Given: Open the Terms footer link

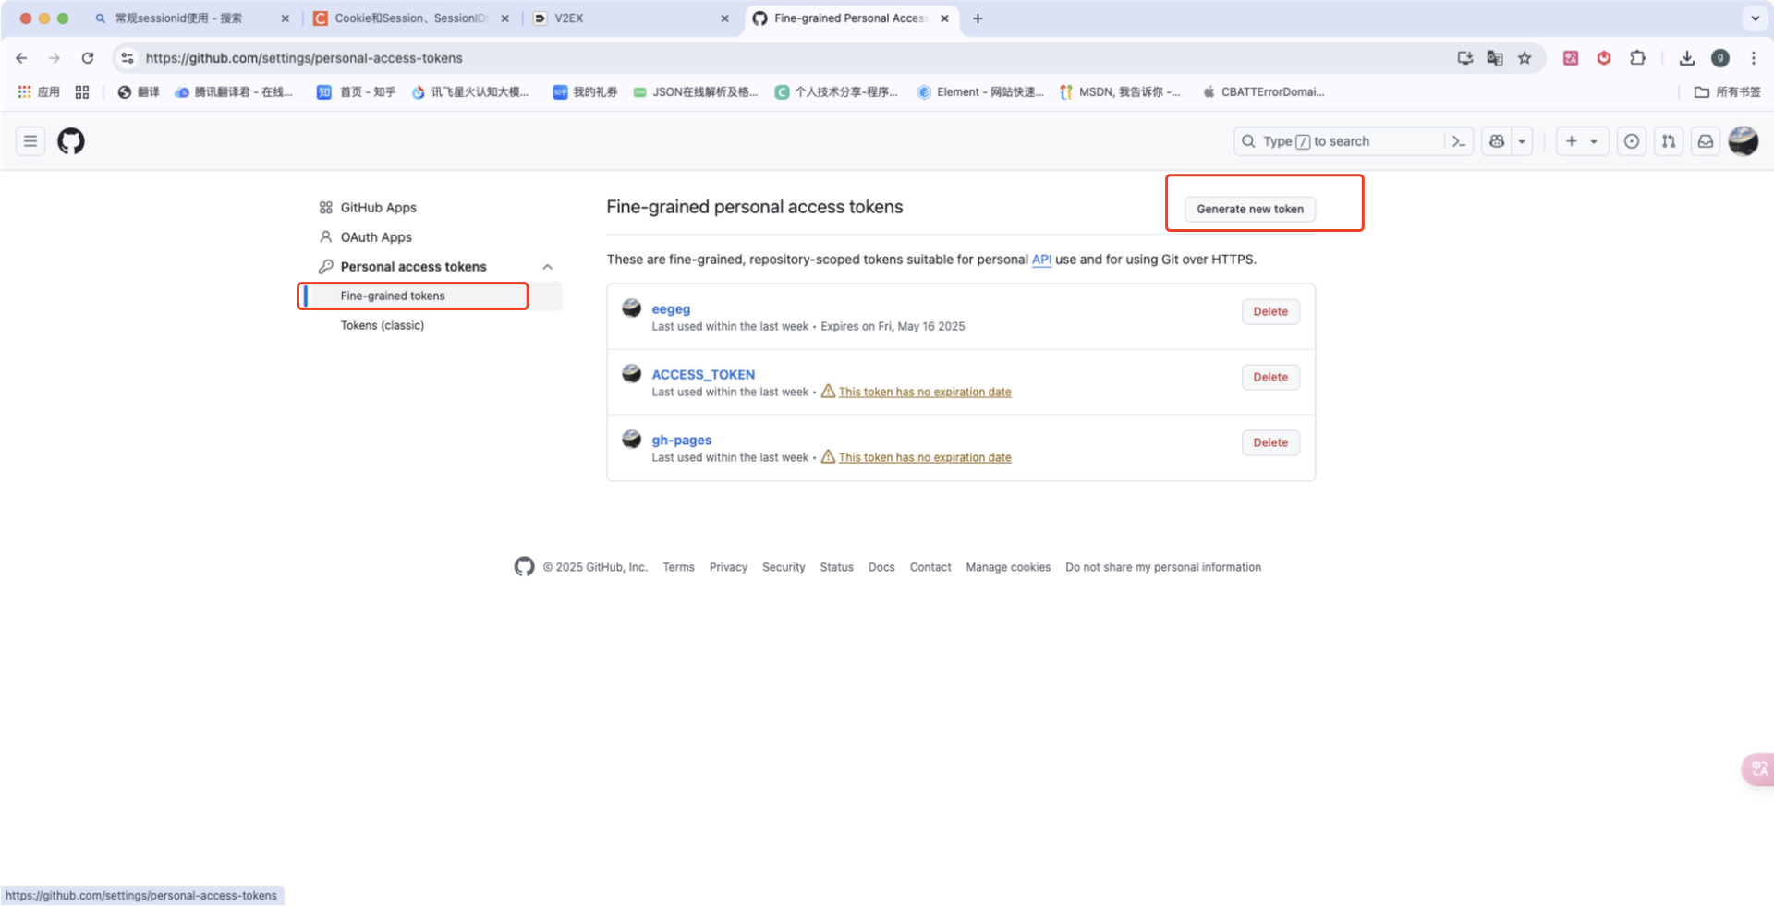Looking at the screenshot, I should [x=678, y=567].
